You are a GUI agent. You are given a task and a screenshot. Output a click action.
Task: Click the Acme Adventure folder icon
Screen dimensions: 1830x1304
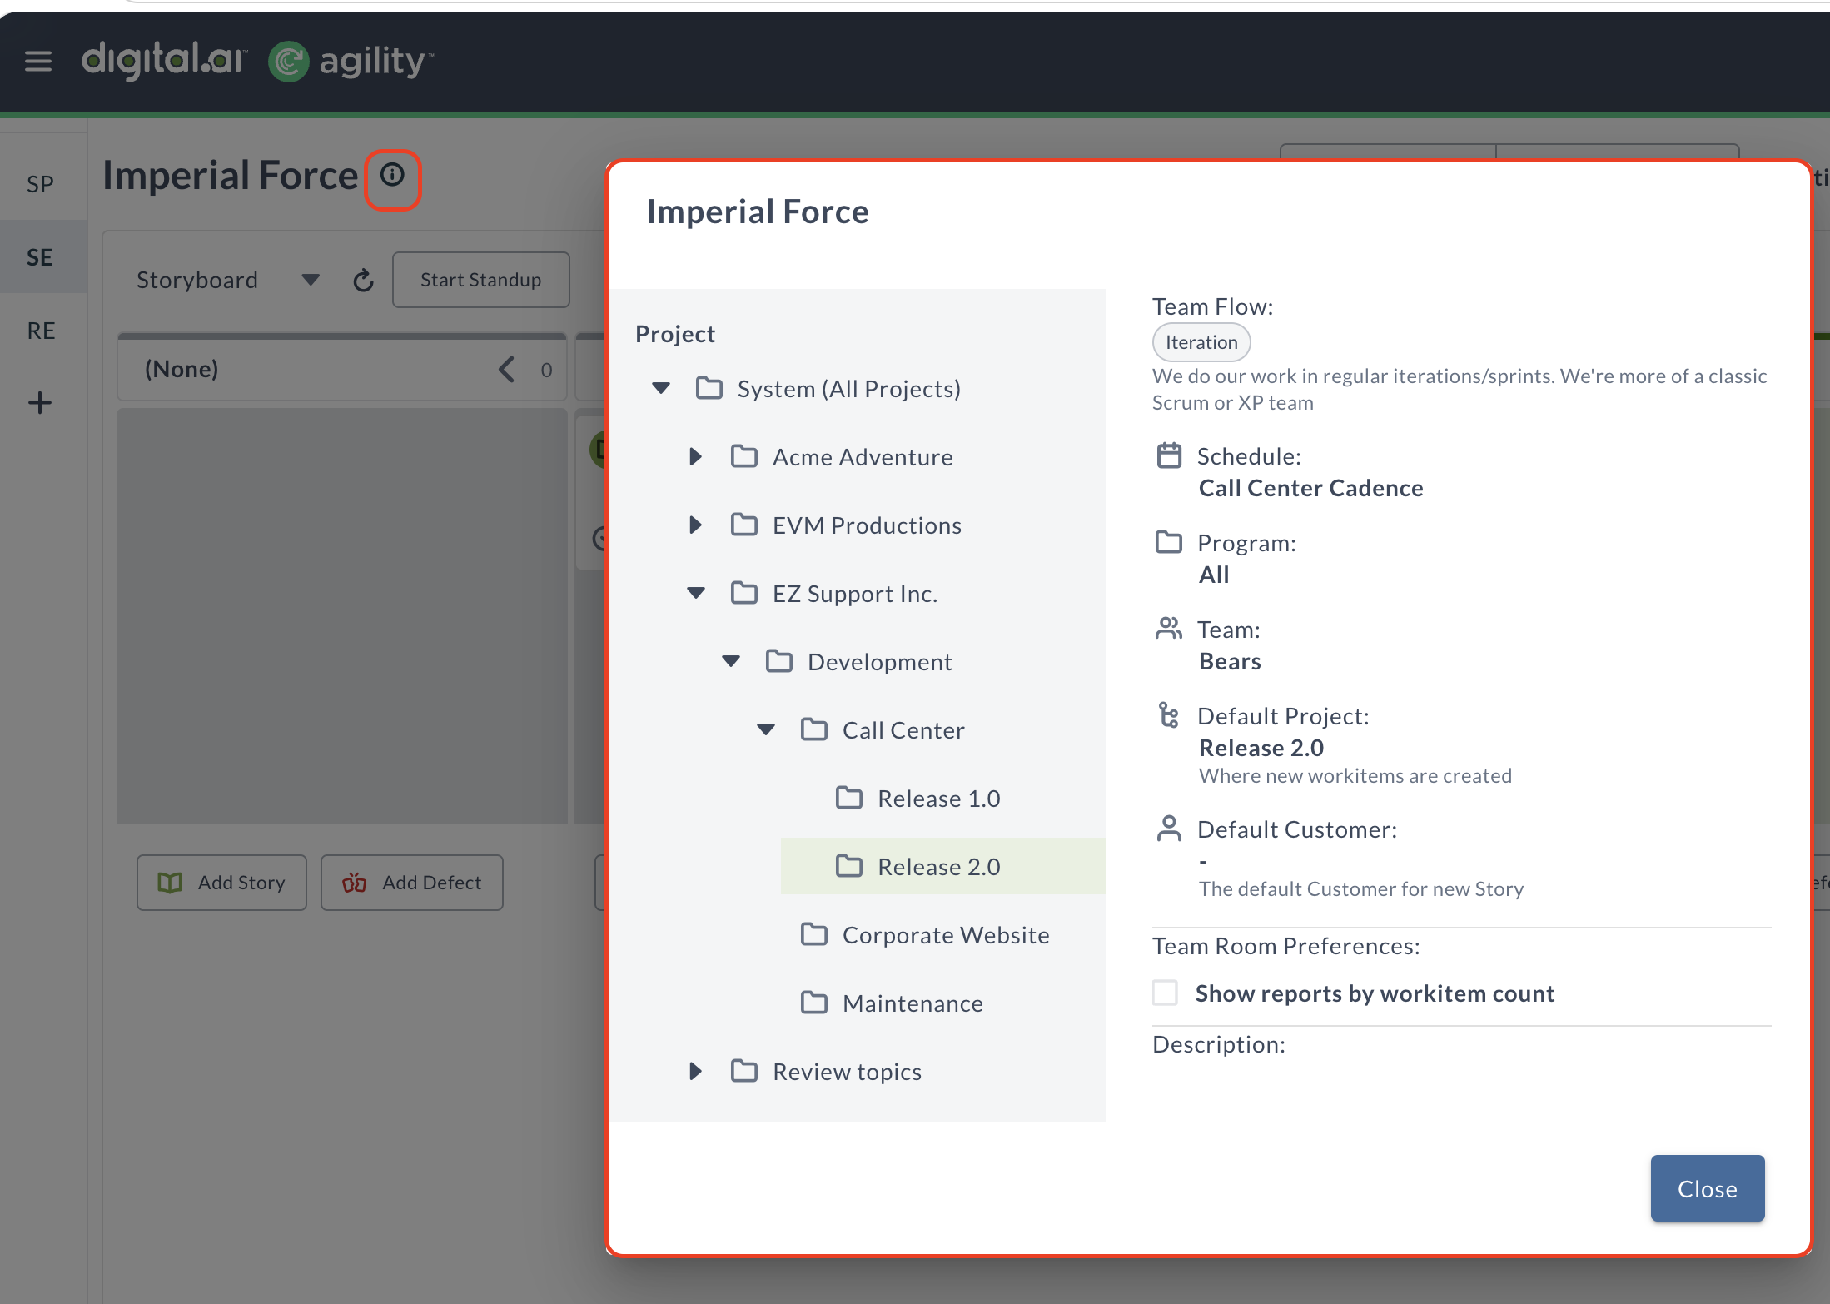[x=744, y=456]
